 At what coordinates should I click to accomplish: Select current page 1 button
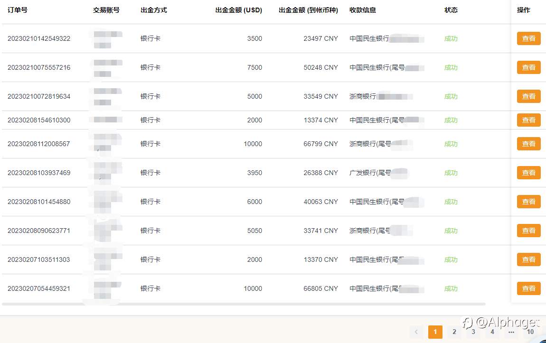coord(435,332)
